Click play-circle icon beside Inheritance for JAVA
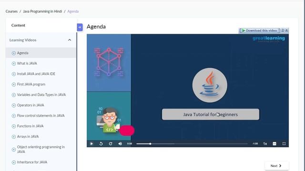The height and width of the screenshot is (171, 305). click(14, 162)
